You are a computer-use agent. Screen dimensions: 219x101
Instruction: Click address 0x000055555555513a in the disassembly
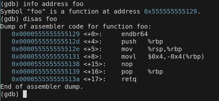[x=45, y=79]
